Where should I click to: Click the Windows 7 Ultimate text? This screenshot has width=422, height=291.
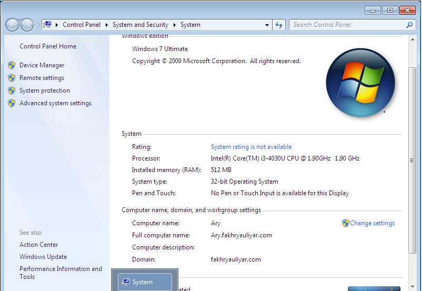click(160, 49)
